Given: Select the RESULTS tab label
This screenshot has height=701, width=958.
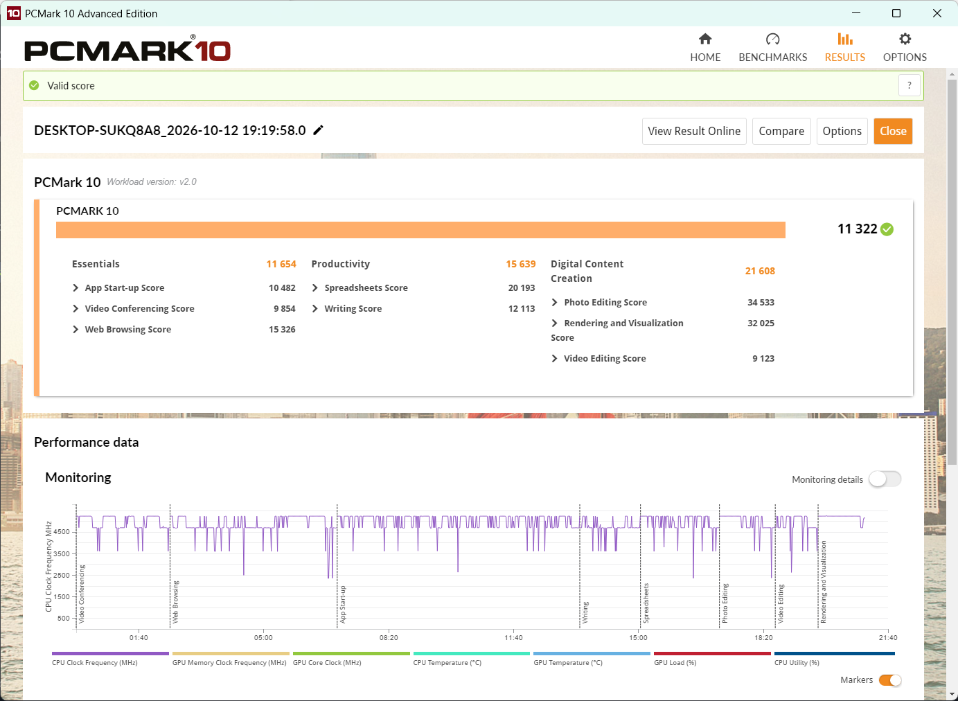Looking at the screenshot, I should (x=845, y=57).
